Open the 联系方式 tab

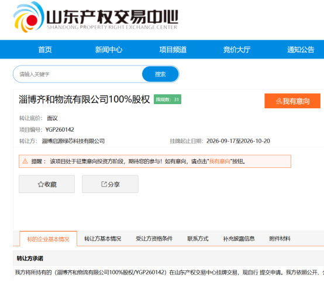(198, 239)
